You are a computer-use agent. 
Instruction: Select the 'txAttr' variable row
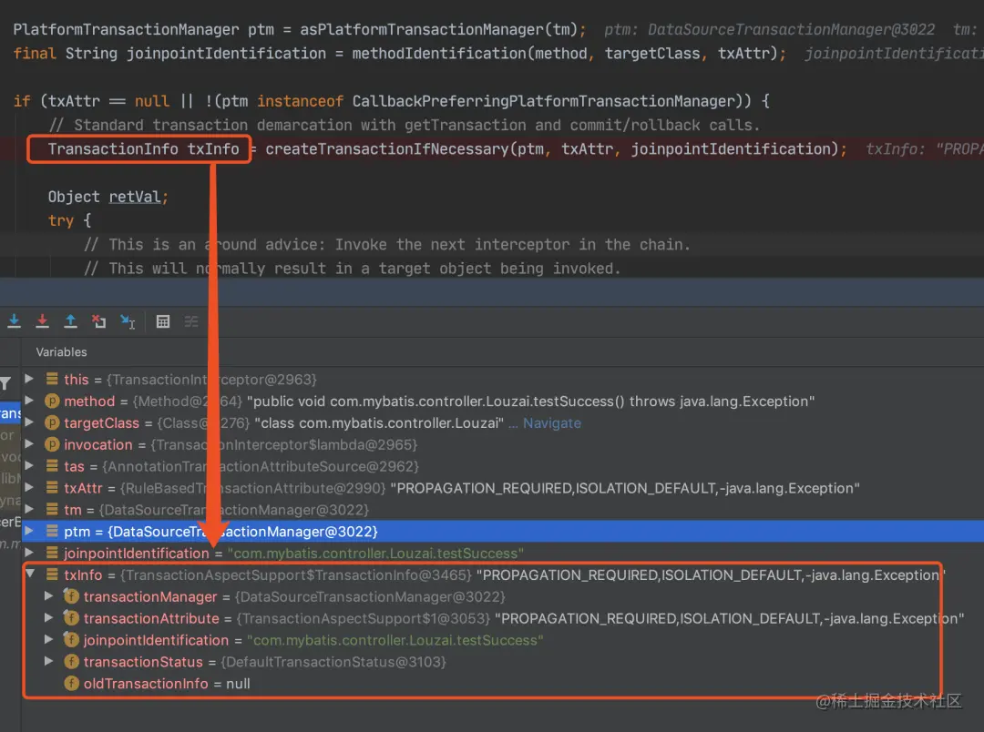pos(503,488)
